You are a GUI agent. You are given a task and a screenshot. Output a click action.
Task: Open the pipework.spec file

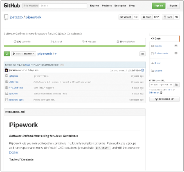[16, 100]
